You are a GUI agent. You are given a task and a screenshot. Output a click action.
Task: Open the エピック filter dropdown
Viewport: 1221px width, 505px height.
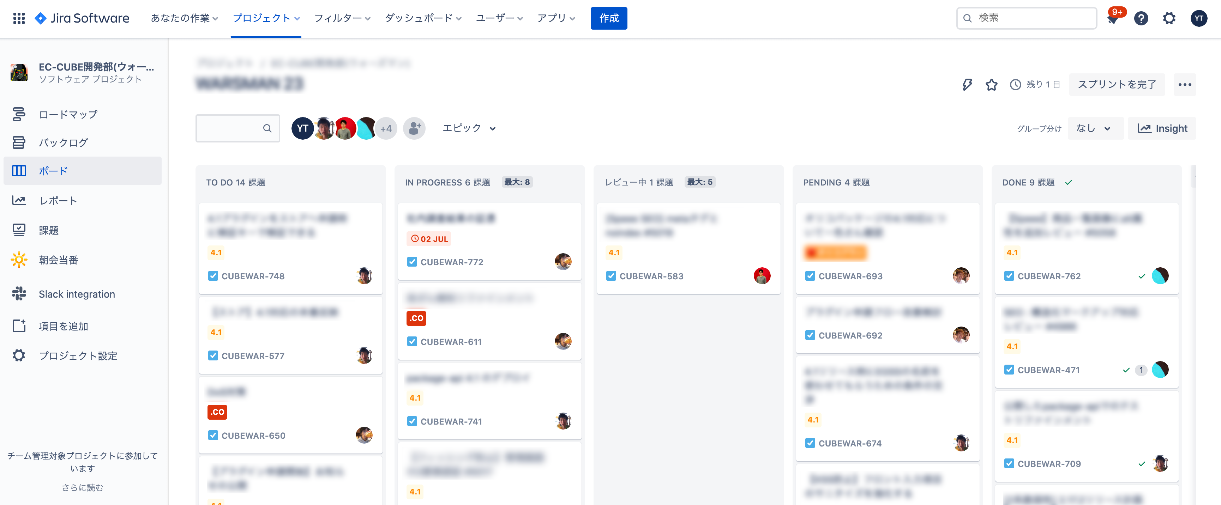469,128
